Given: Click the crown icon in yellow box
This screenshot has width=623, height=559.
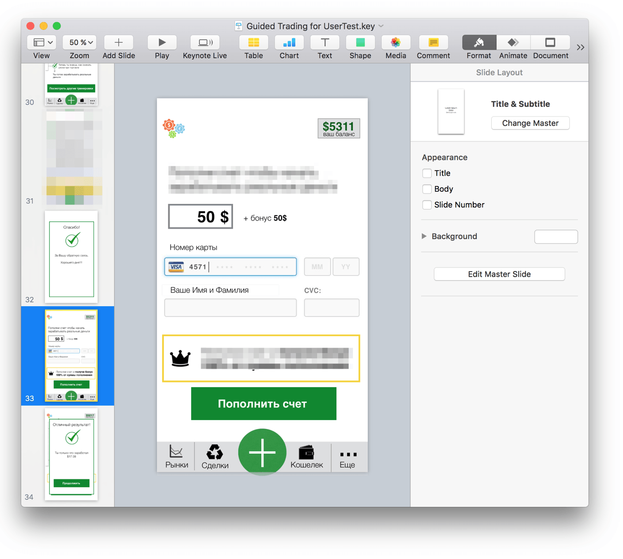Looking at the screenshot, I should [180, 358].
